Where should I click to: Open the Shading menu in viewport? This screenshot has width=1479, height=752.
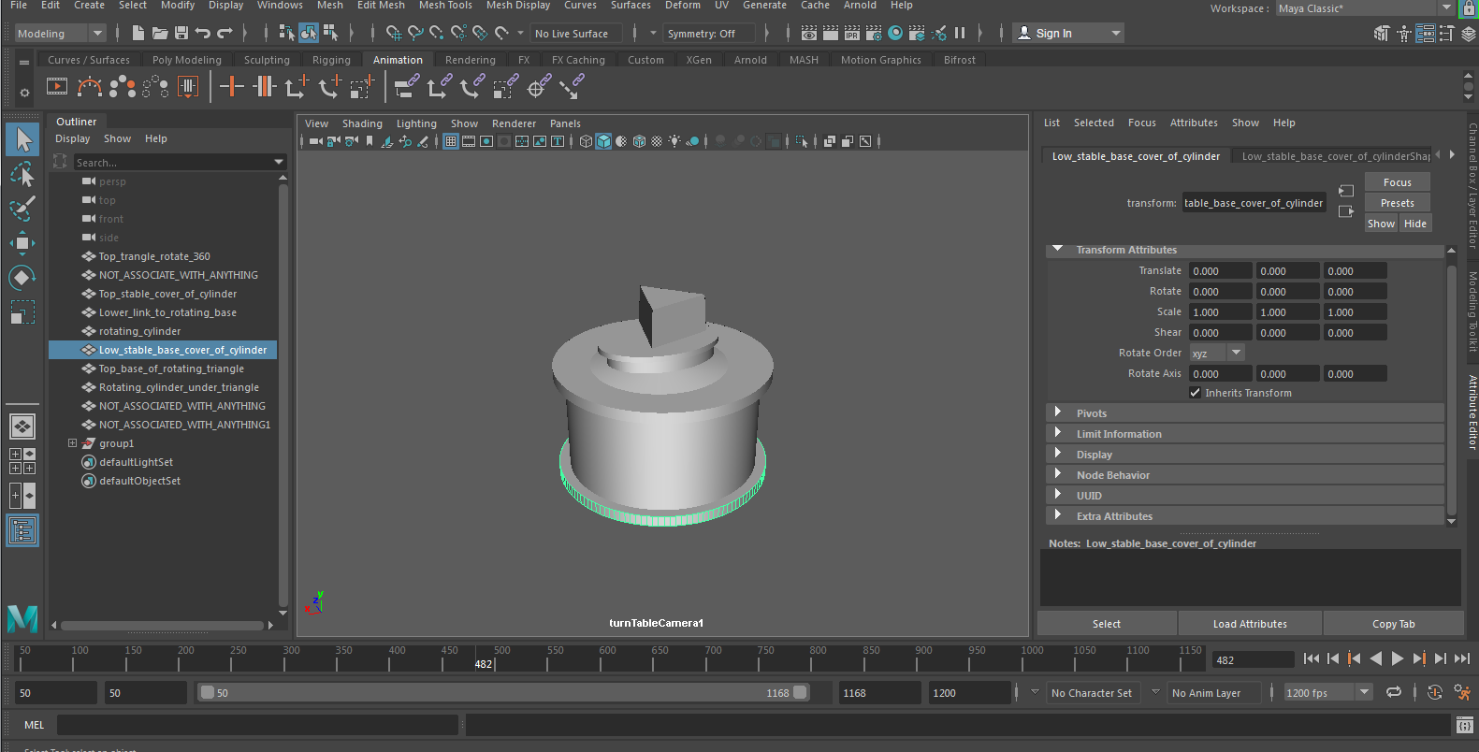(x=361, y=123)
